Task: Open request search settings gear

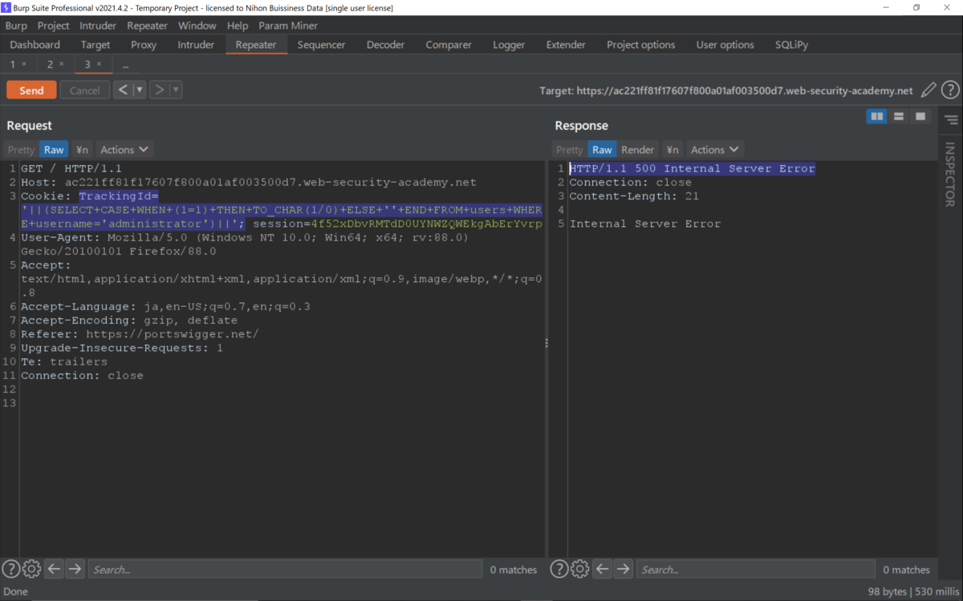Action: coord(31,570)
